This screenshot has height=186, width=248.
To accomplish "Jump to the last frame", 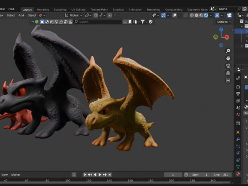I will pyautogui.click(x=110, y=175).
